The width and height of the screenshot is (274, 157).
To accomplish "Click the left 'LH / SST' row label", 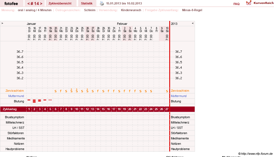I will click(18, 128).
